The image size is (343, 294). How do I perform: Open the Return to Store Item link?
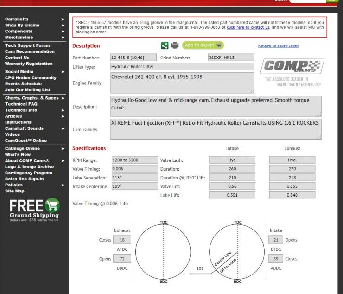point(278,46)
